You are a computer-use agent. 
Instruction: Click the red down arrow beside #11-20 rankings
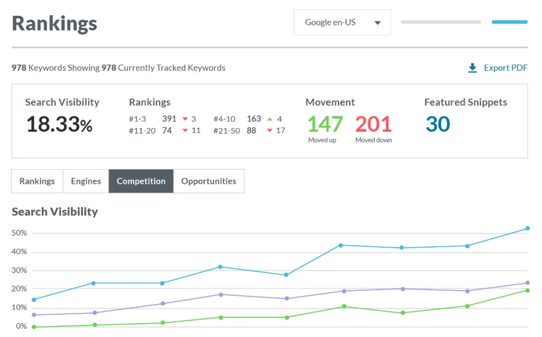tap(185, 130)
